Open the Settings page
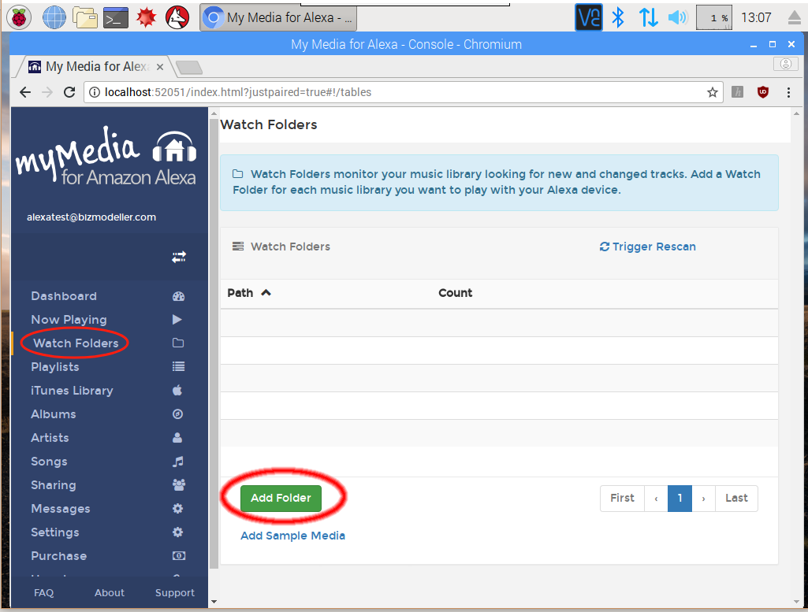 tap(55, 532)
